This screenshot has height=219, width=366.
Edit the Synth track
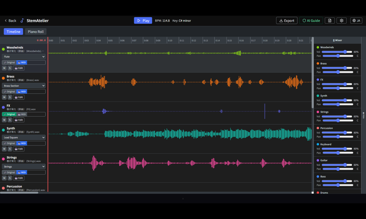coord(19,149)
